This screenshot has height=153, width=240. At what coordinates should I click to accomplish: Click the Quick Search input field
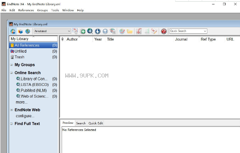pos(186,31)
